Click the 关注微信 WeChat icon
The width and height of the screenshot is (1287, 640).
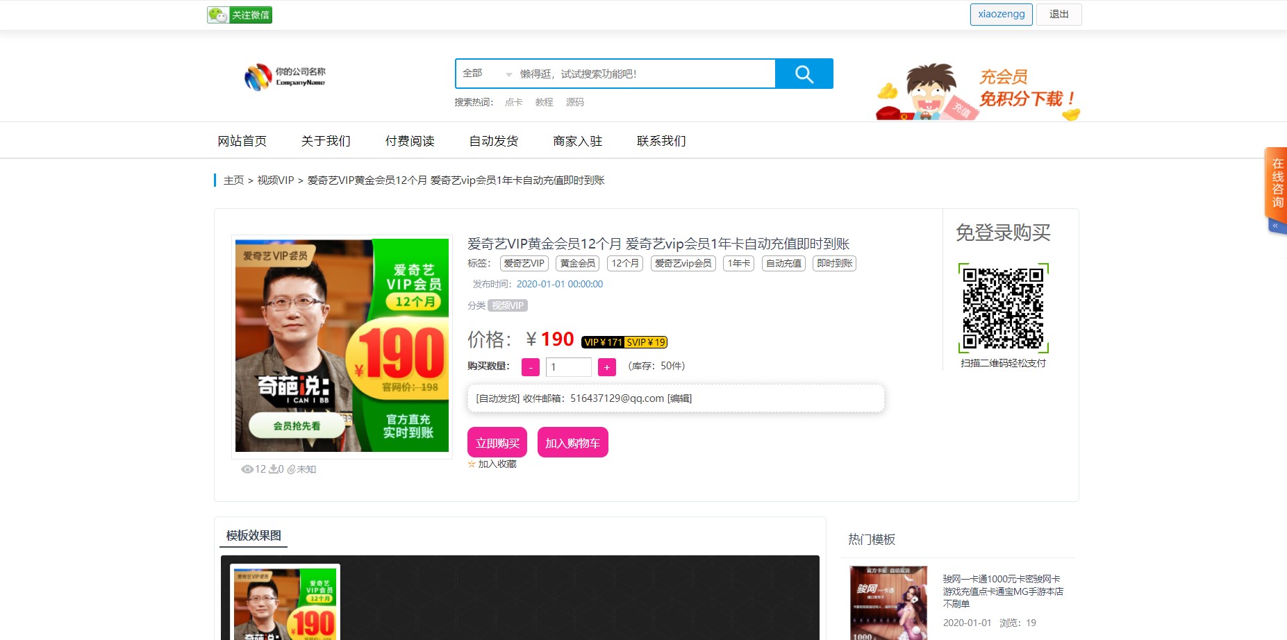(217, 14)
